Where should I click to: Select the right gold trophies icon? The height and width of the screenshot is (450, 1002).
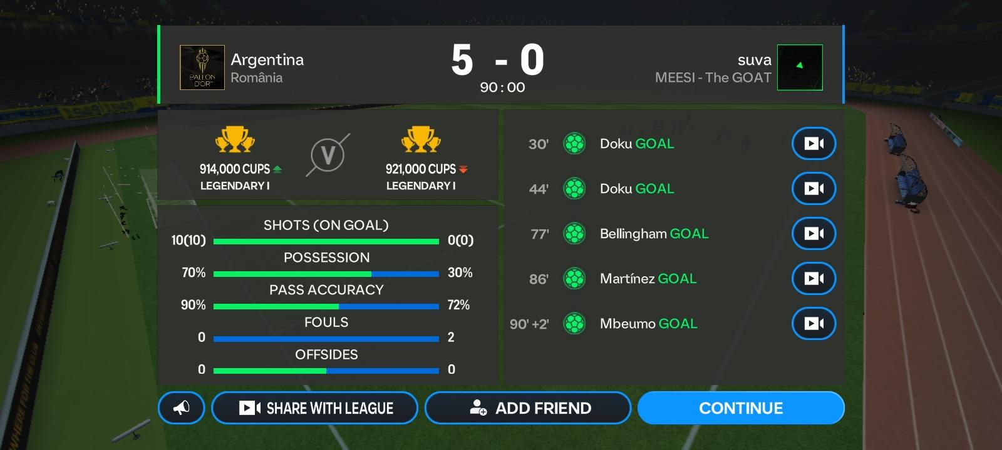[x=421, y=140]
